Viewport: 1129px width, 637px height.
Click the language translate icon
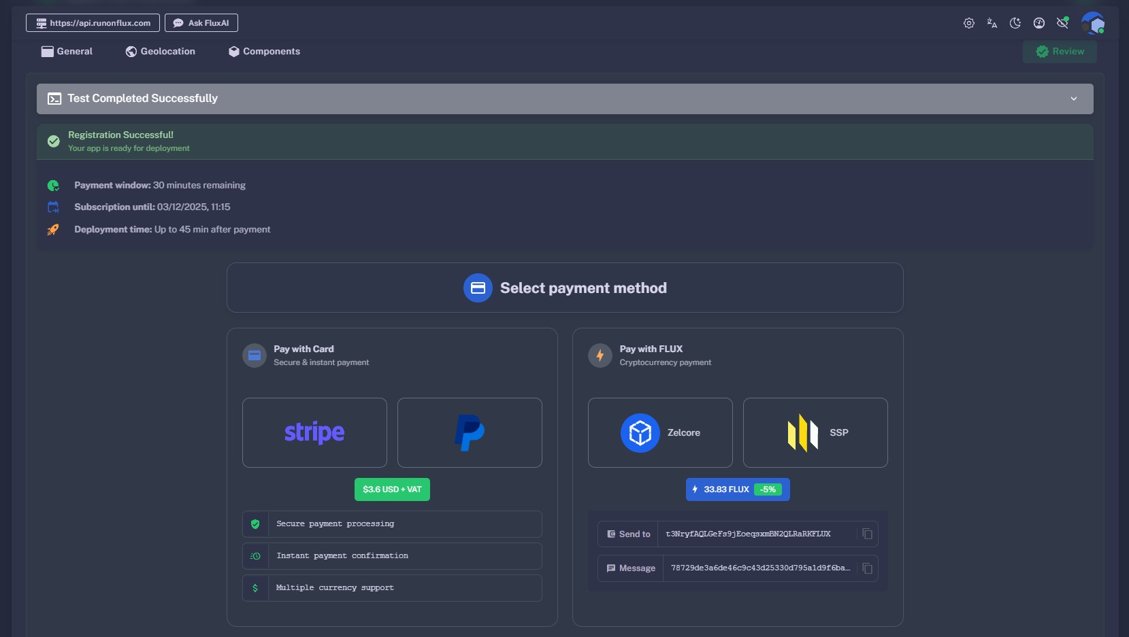[x=992, y=23]
